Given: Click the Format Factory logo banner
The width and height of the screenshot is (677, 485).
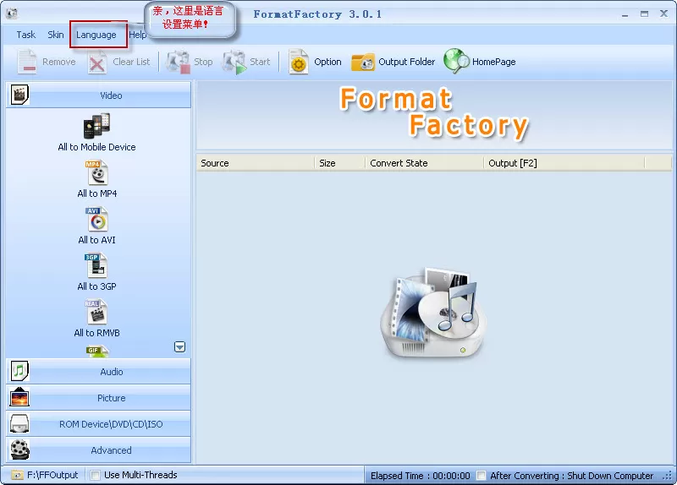Looking at the screenshot, I should point(434,114).
